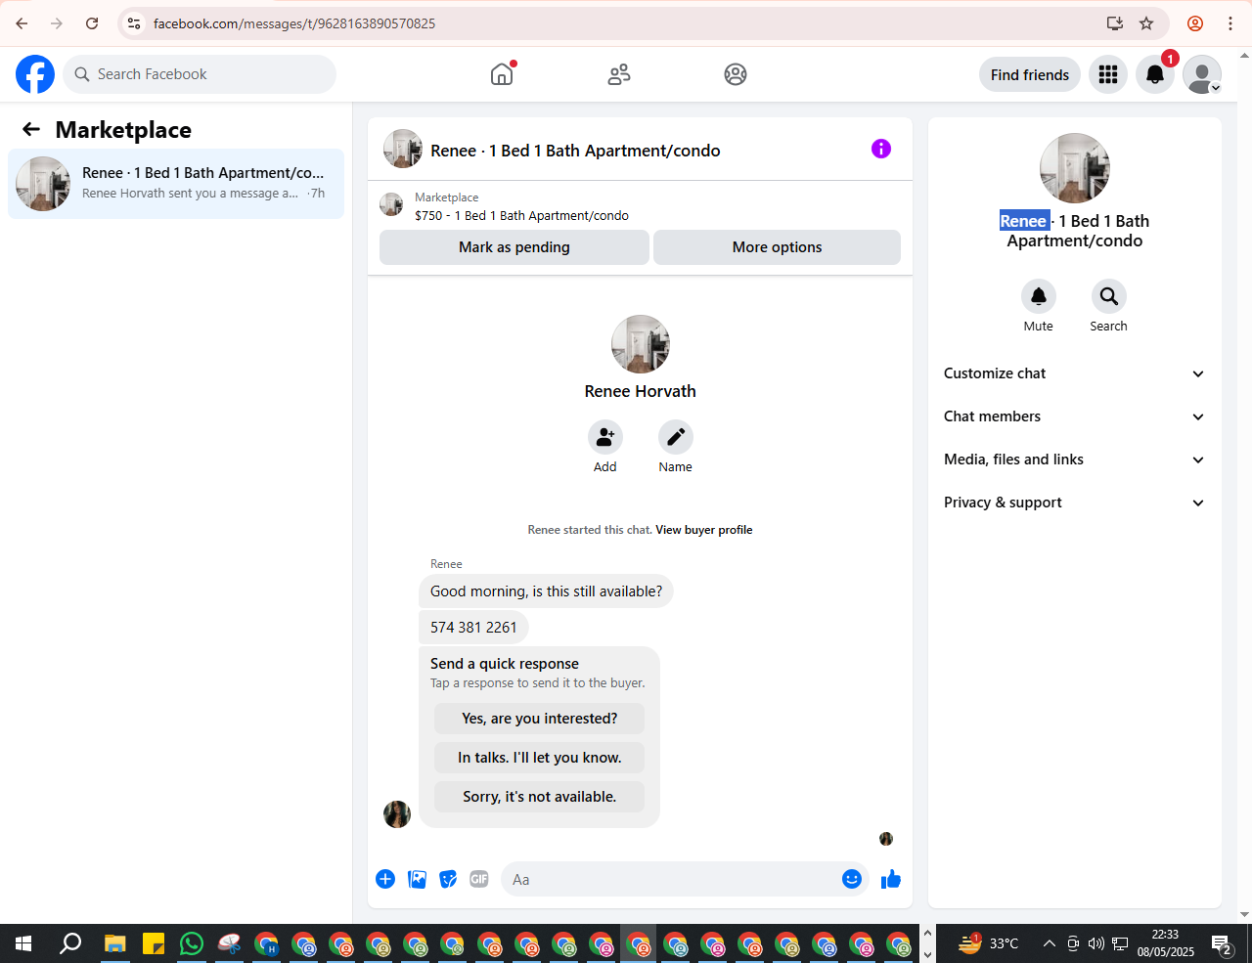Open more actions plus icon in composer
1252x963 pixels.
pos(385,879)
